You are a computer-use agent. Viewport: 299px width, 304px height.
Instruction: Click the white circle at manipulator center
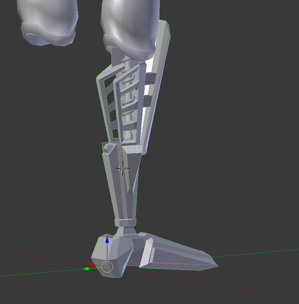click(x=107, y=267)
